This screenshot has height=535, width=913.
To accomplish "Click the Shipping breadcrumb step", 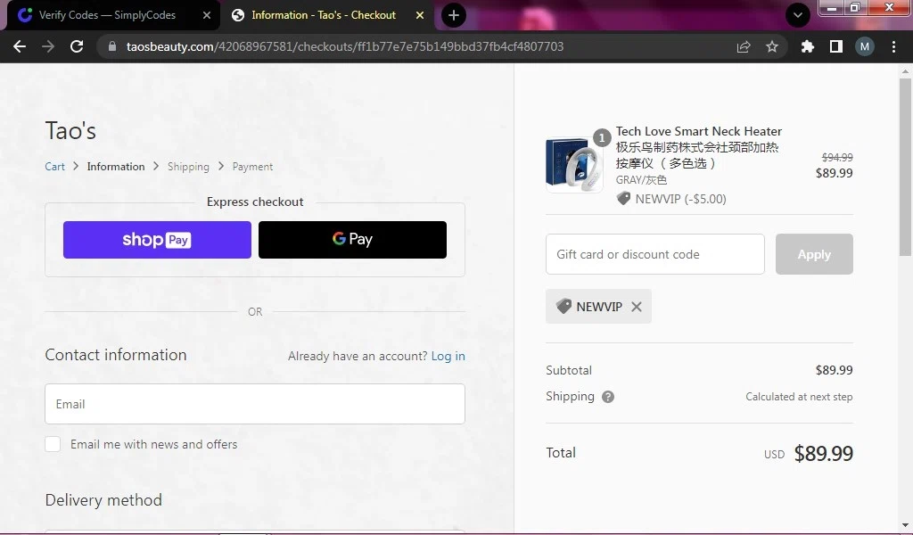I will click(x=188, y=167).
